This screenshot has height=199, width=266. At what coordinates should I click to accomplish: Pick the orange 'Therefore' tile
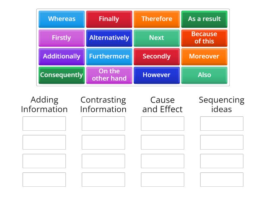point(157,19)
